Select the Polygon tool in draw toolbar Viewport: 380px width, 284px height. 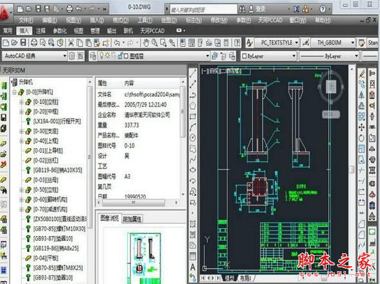coord(193,106)
